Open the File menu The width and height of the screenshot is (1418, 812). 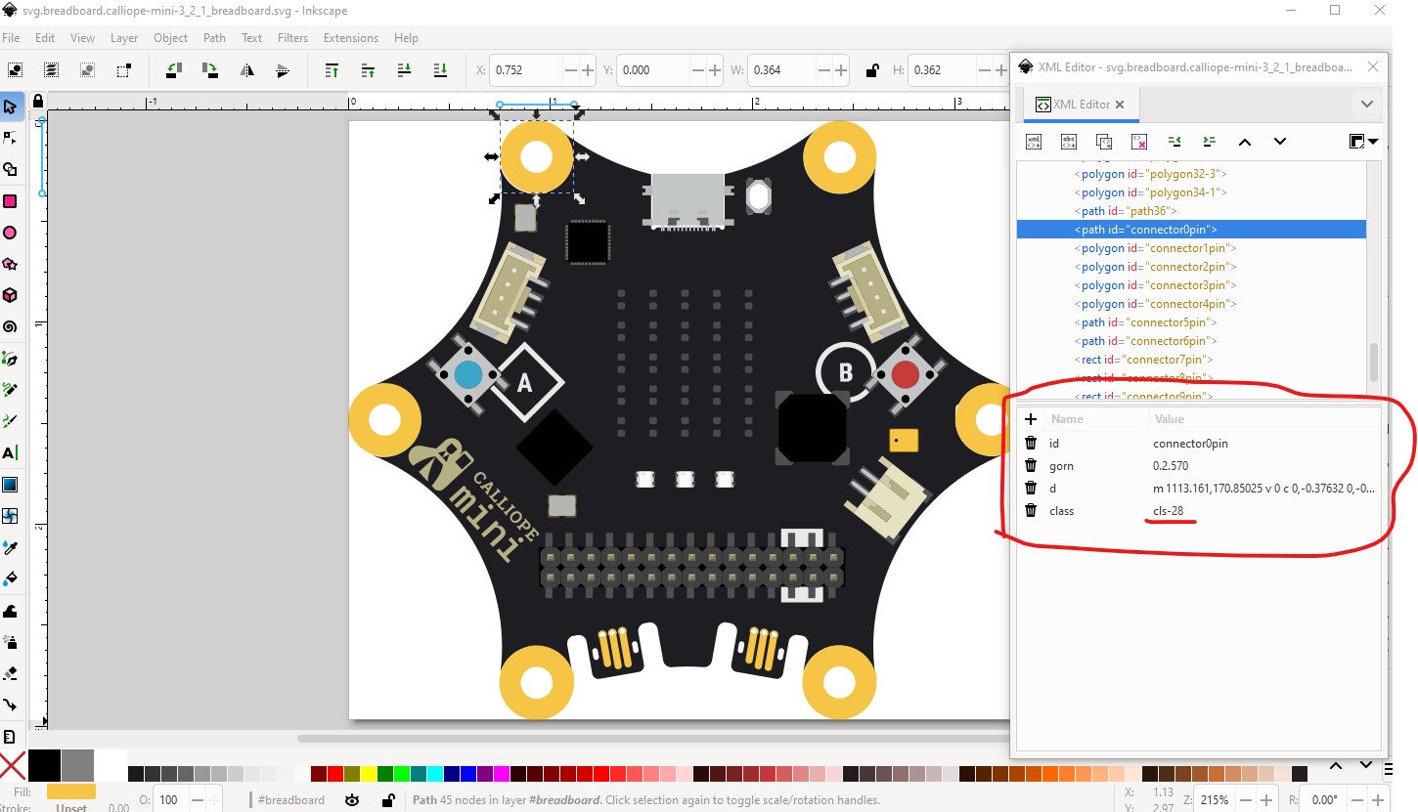tap(11, 38)
